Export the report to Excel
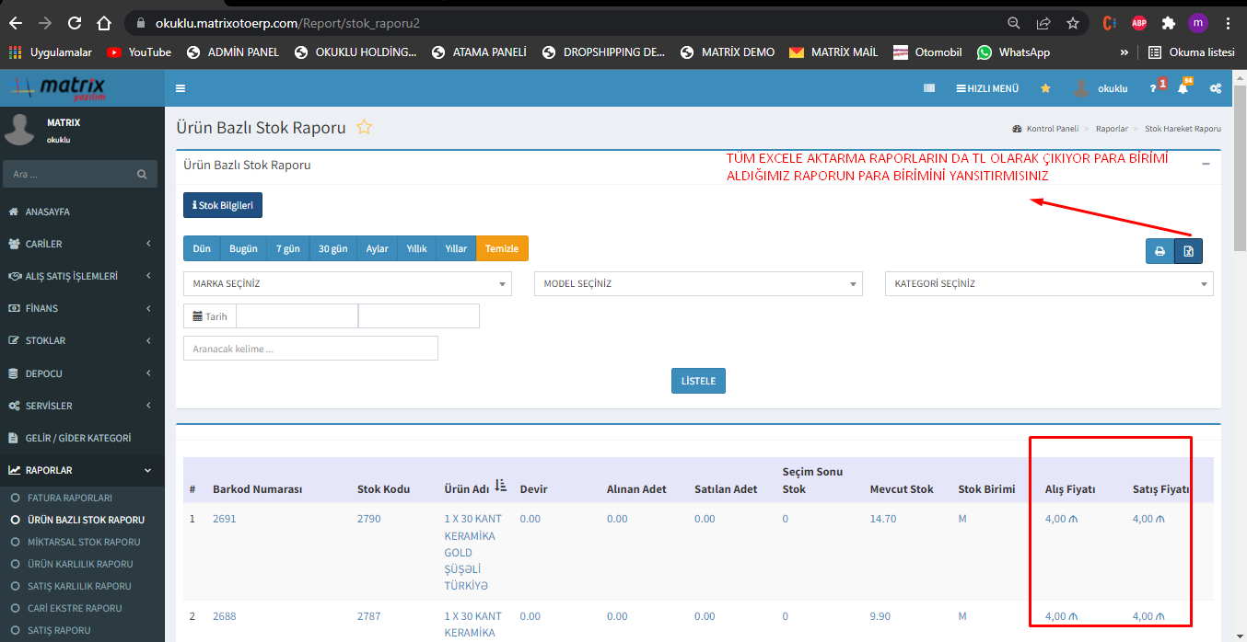Viewport: 1247px width, 642px height. [1188, 251]
